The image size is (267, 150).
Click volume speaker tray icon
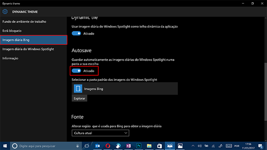pos(199,146)
